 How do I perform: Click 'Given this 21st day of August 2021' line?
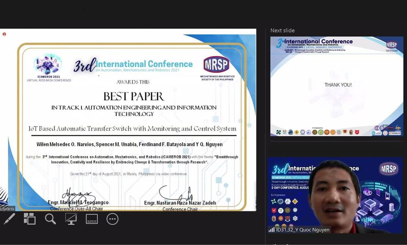(x=129, y=174)
